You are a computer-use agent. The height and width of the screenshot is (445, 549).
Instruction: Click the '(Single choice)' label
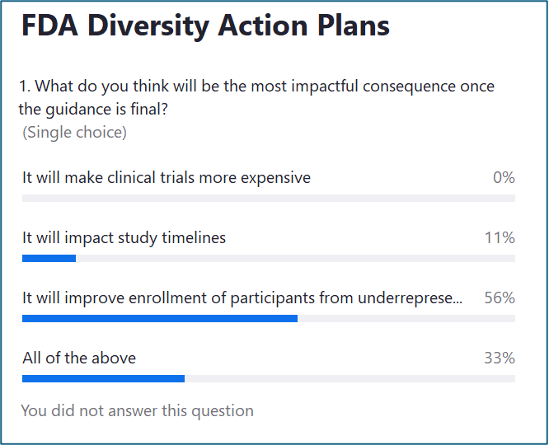[x=74, y=132]
